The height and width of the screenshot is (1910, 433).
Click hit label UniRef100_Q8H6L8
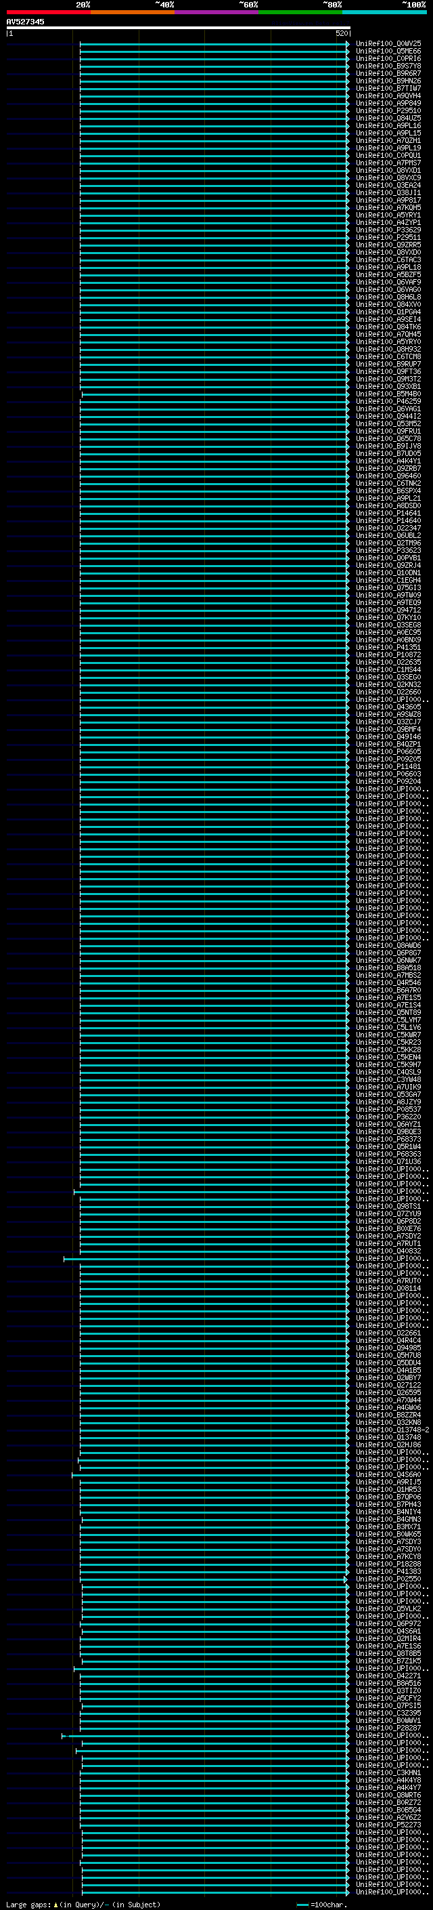pyautogui.click(x=388, y=297)
